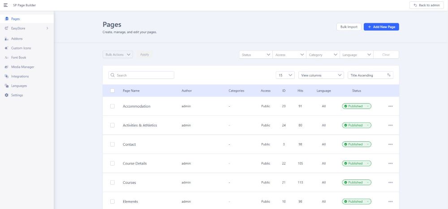Open the three-dots menu for Accommodation
This screenshot has width=448, height=209.
390,106
